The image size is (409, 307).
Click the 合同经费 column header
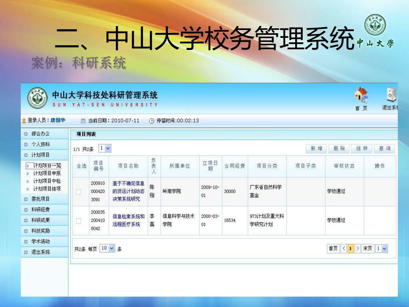pos(235,166)
